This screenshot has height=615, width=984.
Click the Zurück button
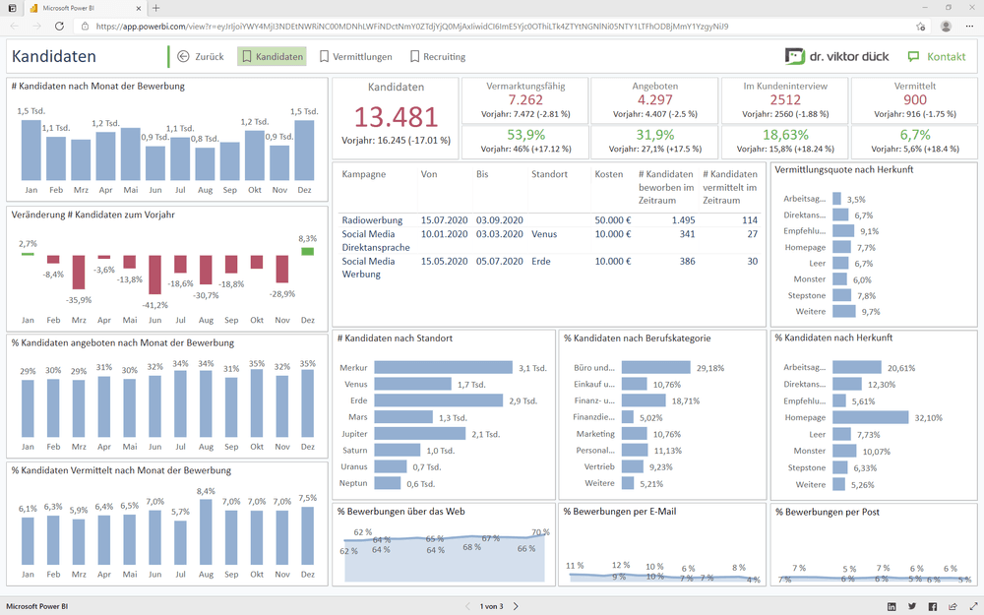click(201, 57)
